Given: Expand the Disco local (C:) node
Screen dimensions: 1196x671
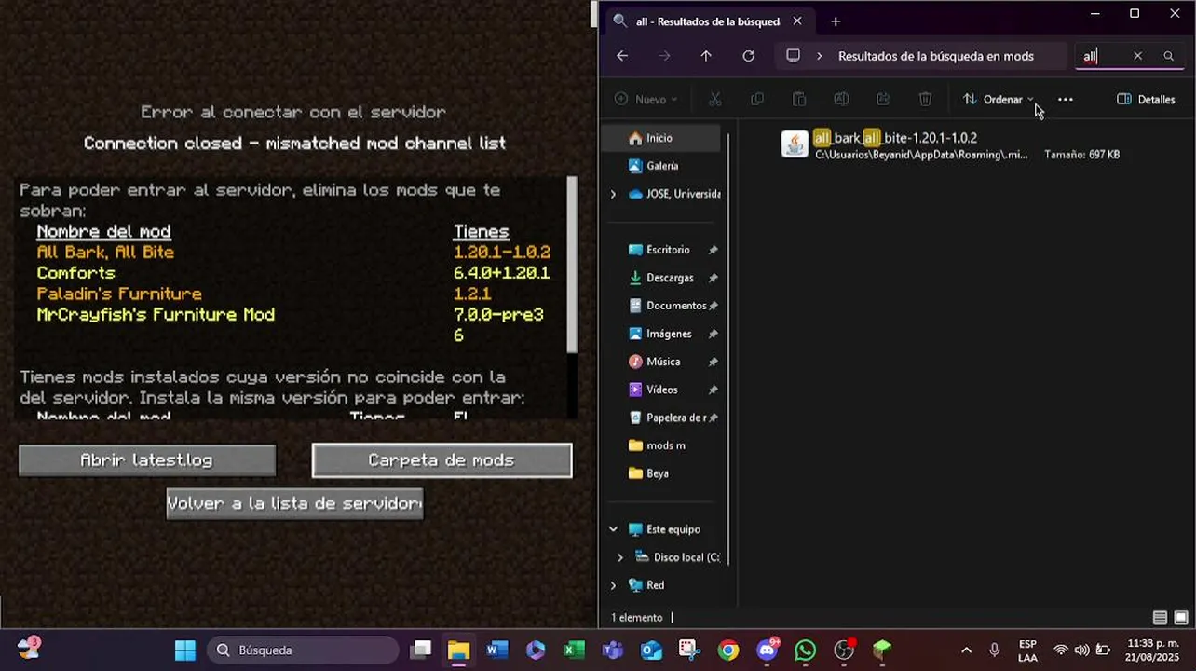Looking at the screenshot, I should [x=620, y=557].
